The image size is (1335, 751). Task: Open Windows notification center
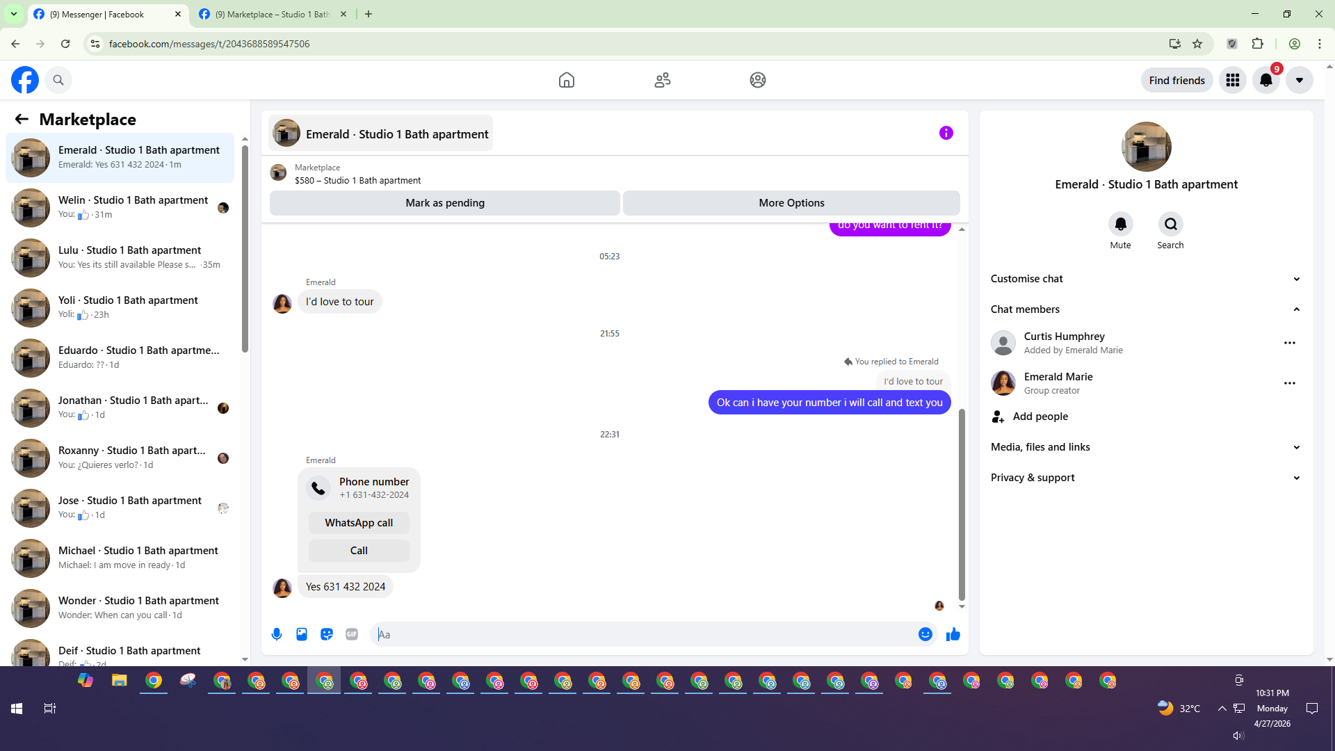point(1312,709)
